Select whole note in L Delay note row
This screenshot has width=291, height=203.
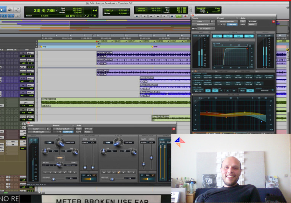(45, 172)
